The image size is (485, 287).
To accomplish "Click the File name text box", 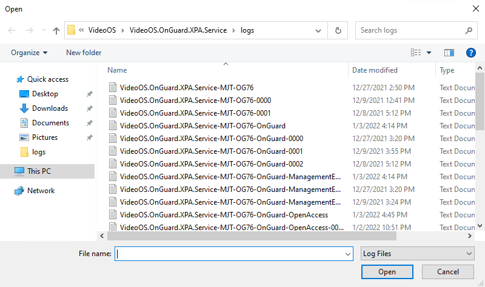I will pyautogui.click(x=230, y=254).
